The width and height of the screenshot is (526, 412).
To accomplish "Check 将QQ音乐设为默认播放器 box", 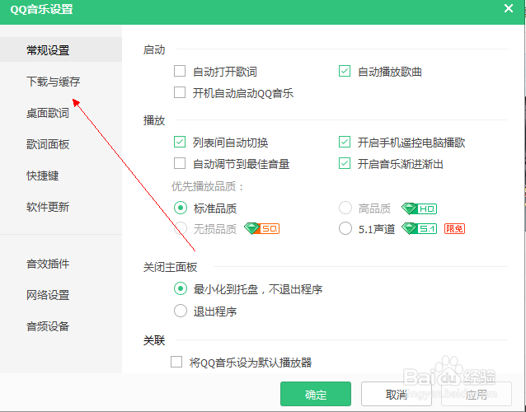I will tap(176, 362).
